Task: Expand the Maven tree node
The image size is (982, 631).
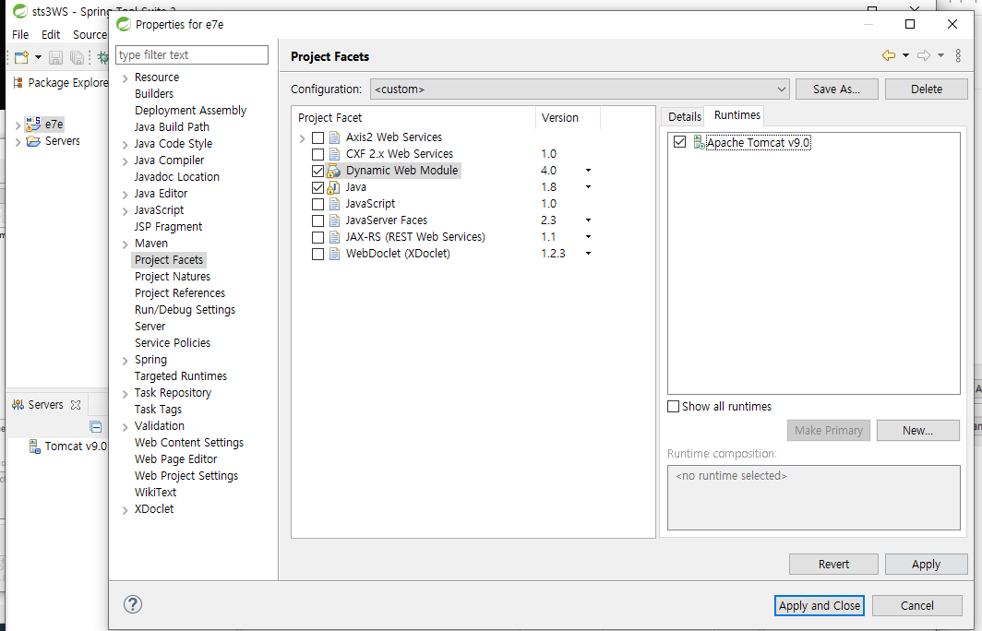Action: [x=126, y=244]
